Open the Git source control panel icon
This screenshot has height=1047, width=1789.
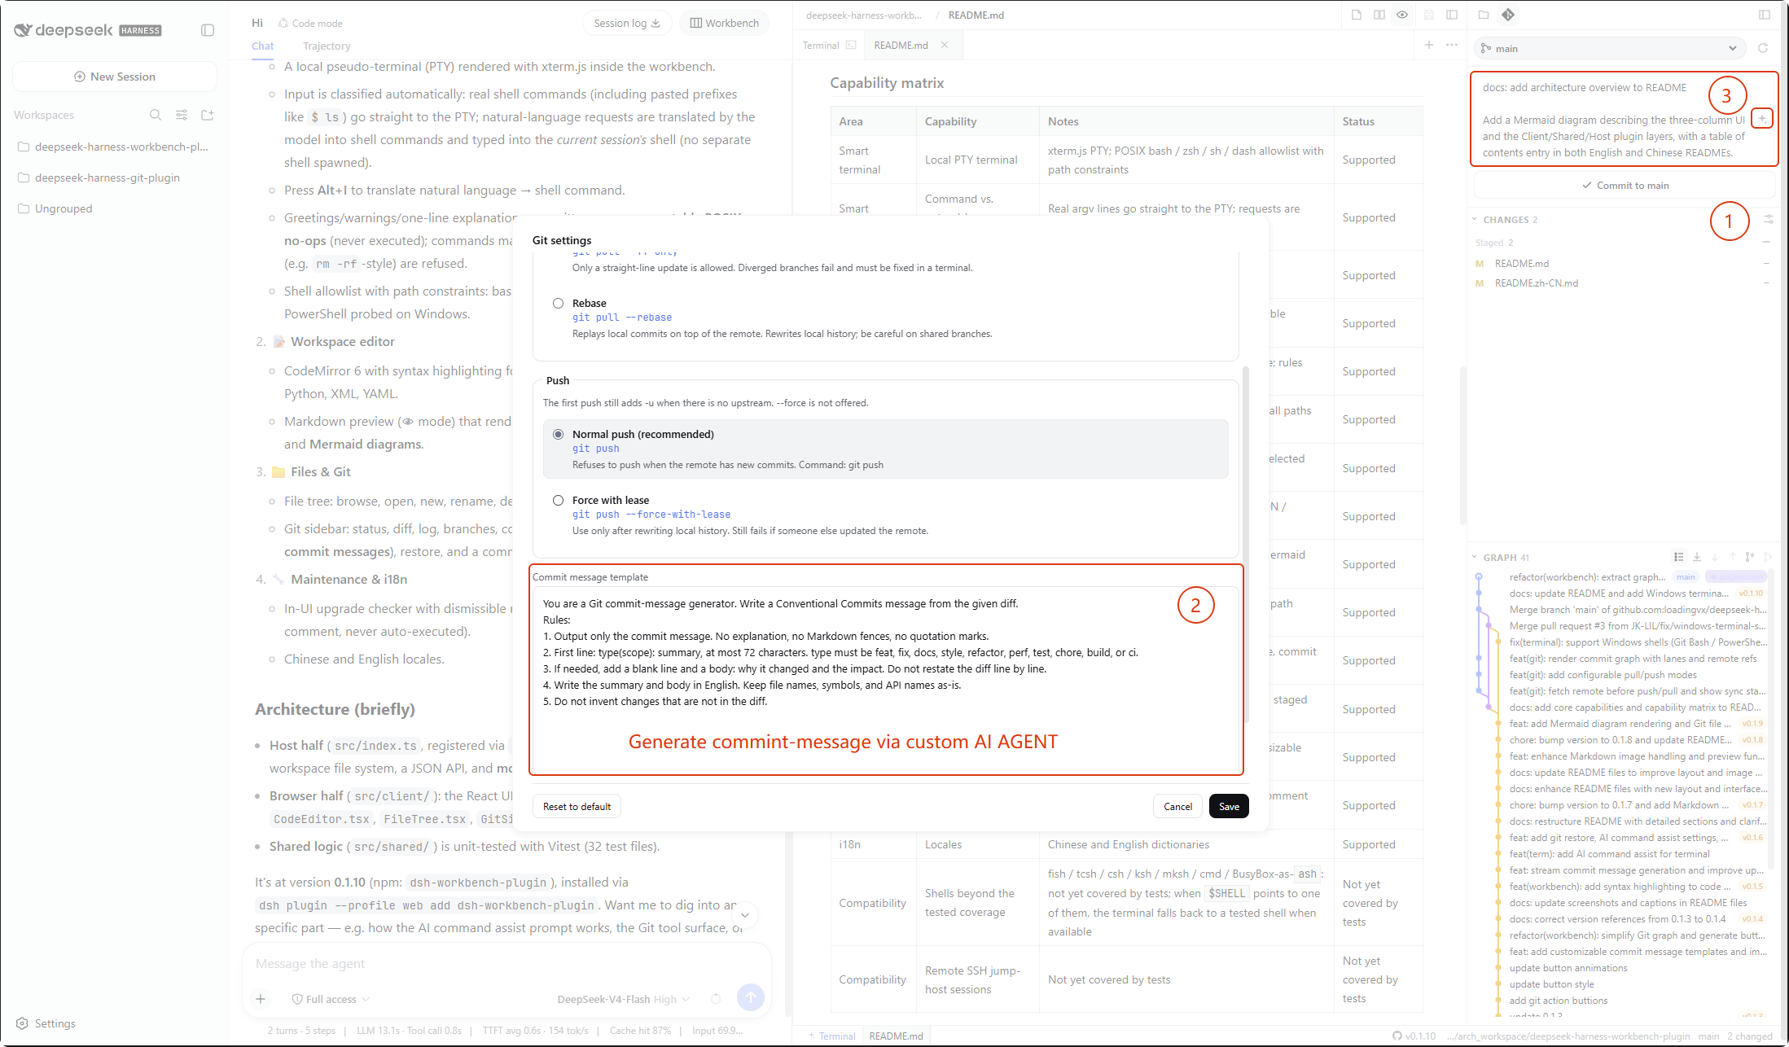coord(1508,15)
